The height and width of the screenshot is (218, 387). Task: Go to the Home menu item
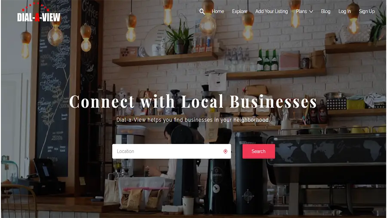click(218, 11)
